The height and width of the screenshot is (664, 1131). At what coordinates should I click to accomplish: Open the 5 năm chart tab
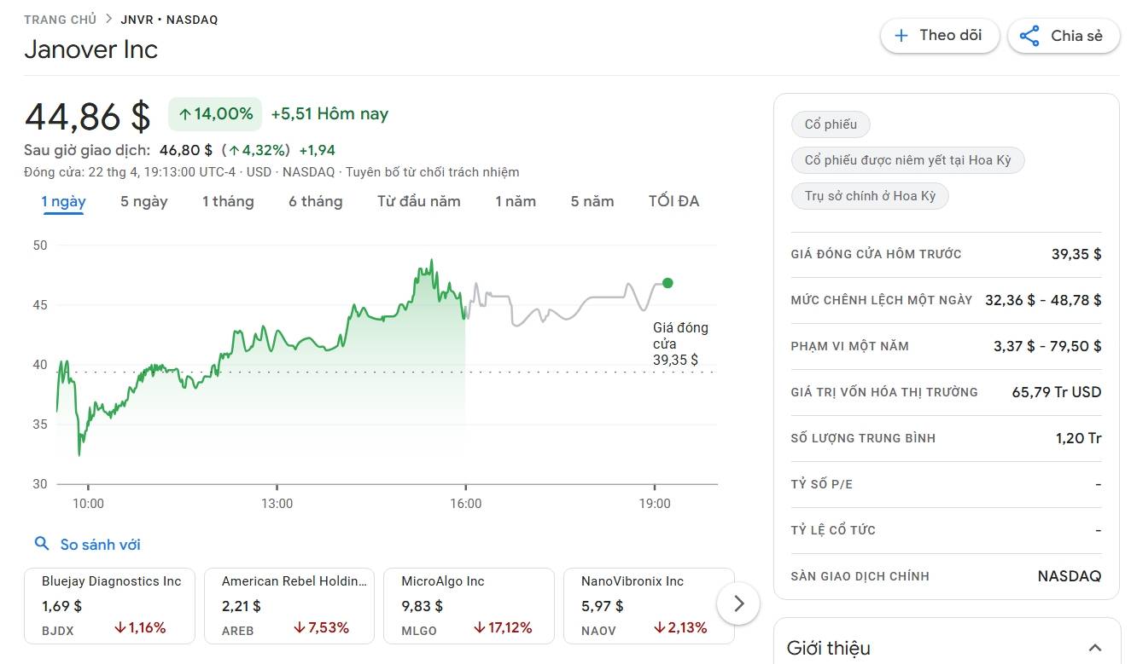(592, 202)
